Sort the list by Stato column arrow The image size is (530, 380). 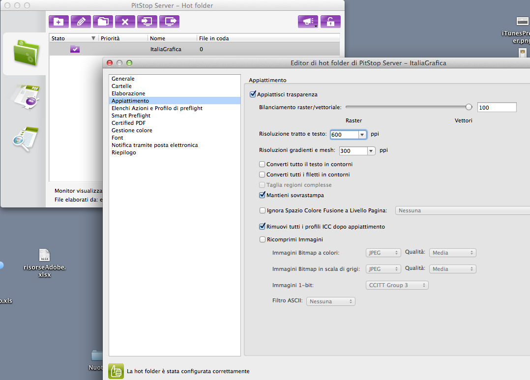click(93, 38)
